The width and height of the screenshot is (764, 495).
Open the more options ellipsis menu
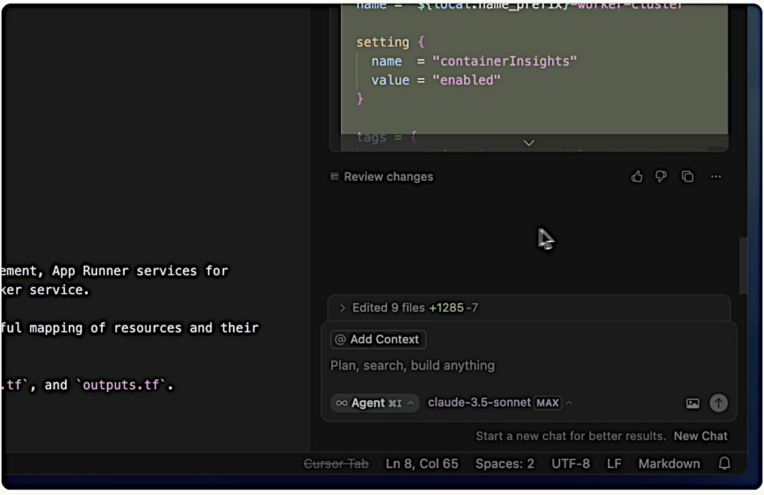[x=716, y=177]
